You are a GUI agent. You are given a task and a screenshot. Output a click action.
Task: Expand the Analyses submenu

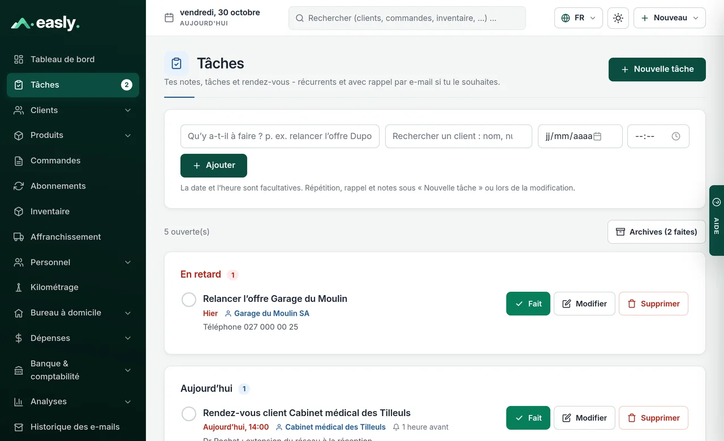tap(128, 401)
